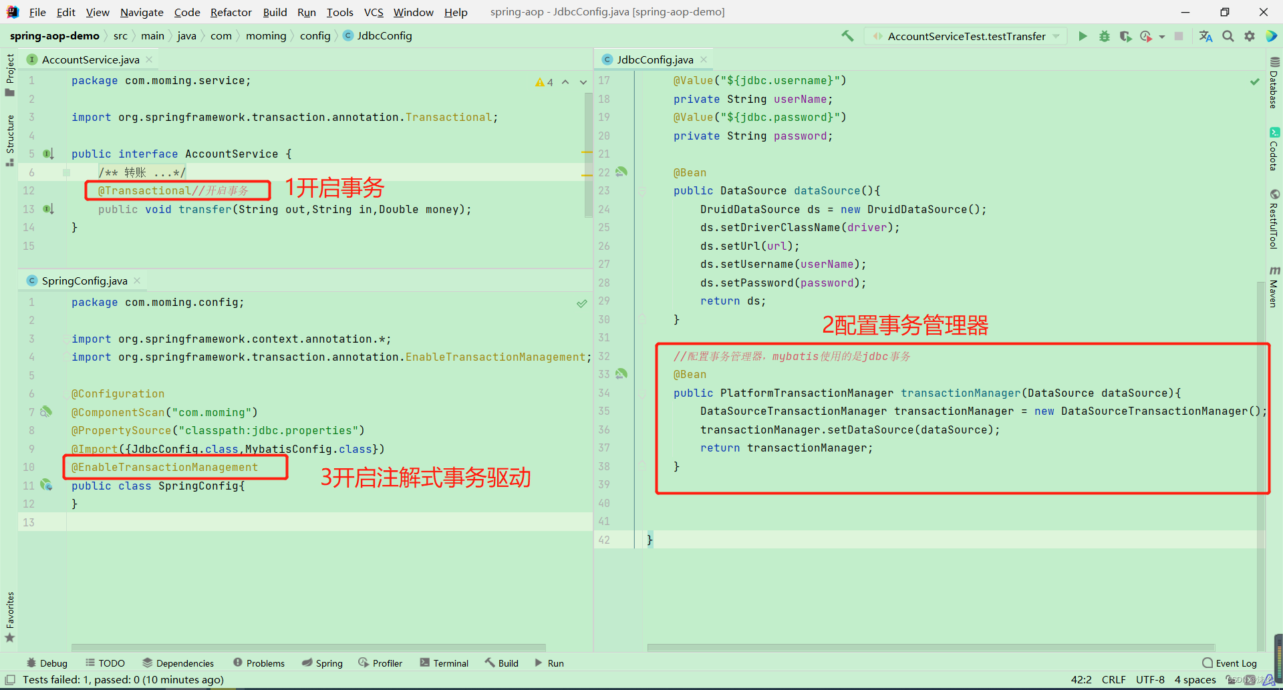
Task: Change file encoding UTF-8 in status bar
Action: point(1150,680)
